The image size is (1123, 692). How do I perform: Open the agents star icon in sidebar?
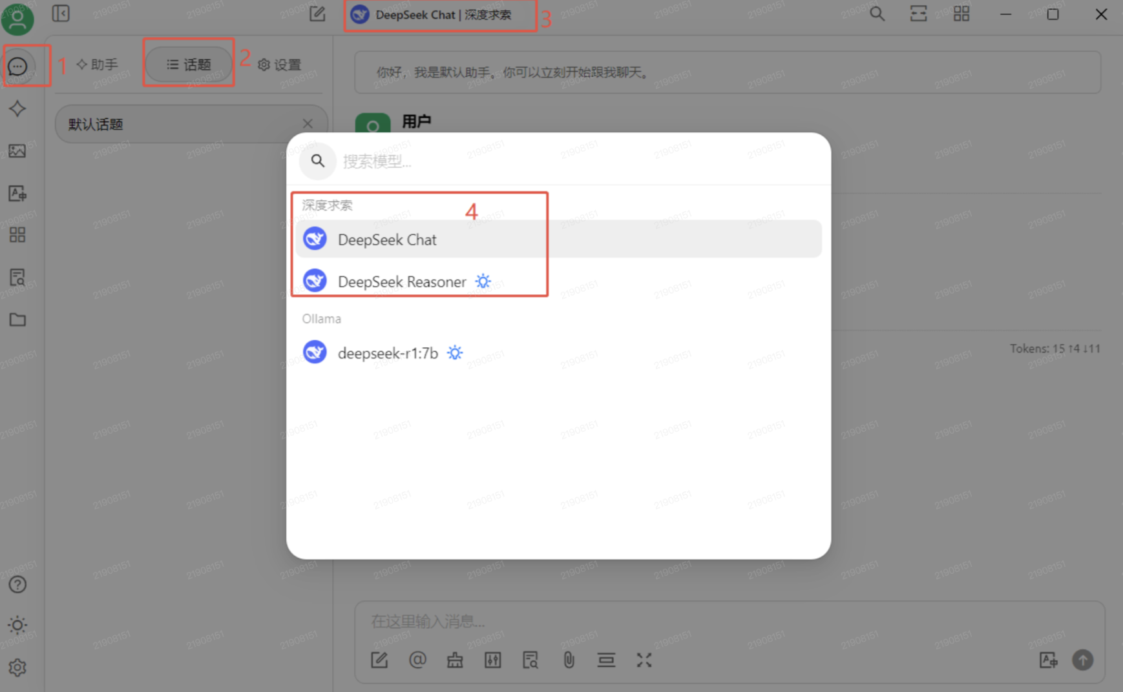17,108
